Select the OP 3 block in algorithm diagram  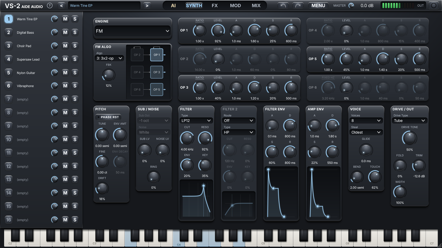coord(157,72)
